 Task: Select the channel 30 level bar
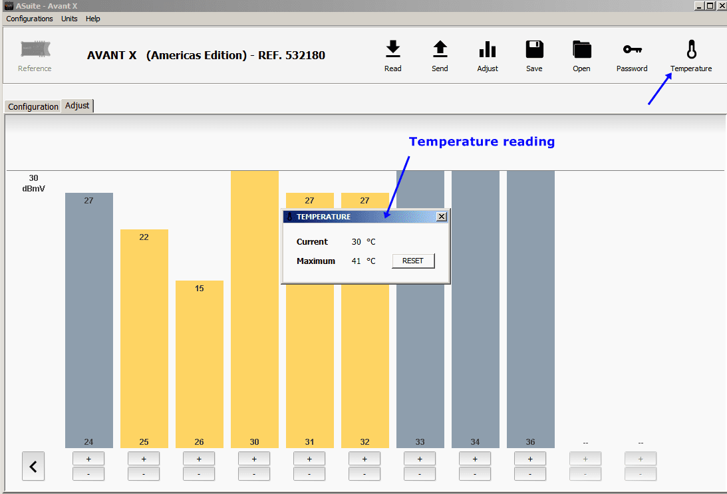click(x=255, y=309)
